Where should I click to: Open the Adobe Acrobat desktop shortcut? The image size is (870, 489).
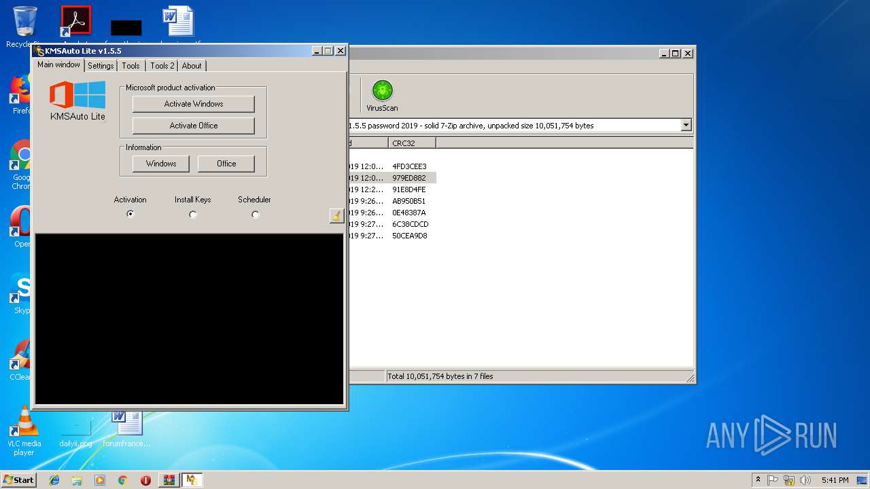(75, 22)
